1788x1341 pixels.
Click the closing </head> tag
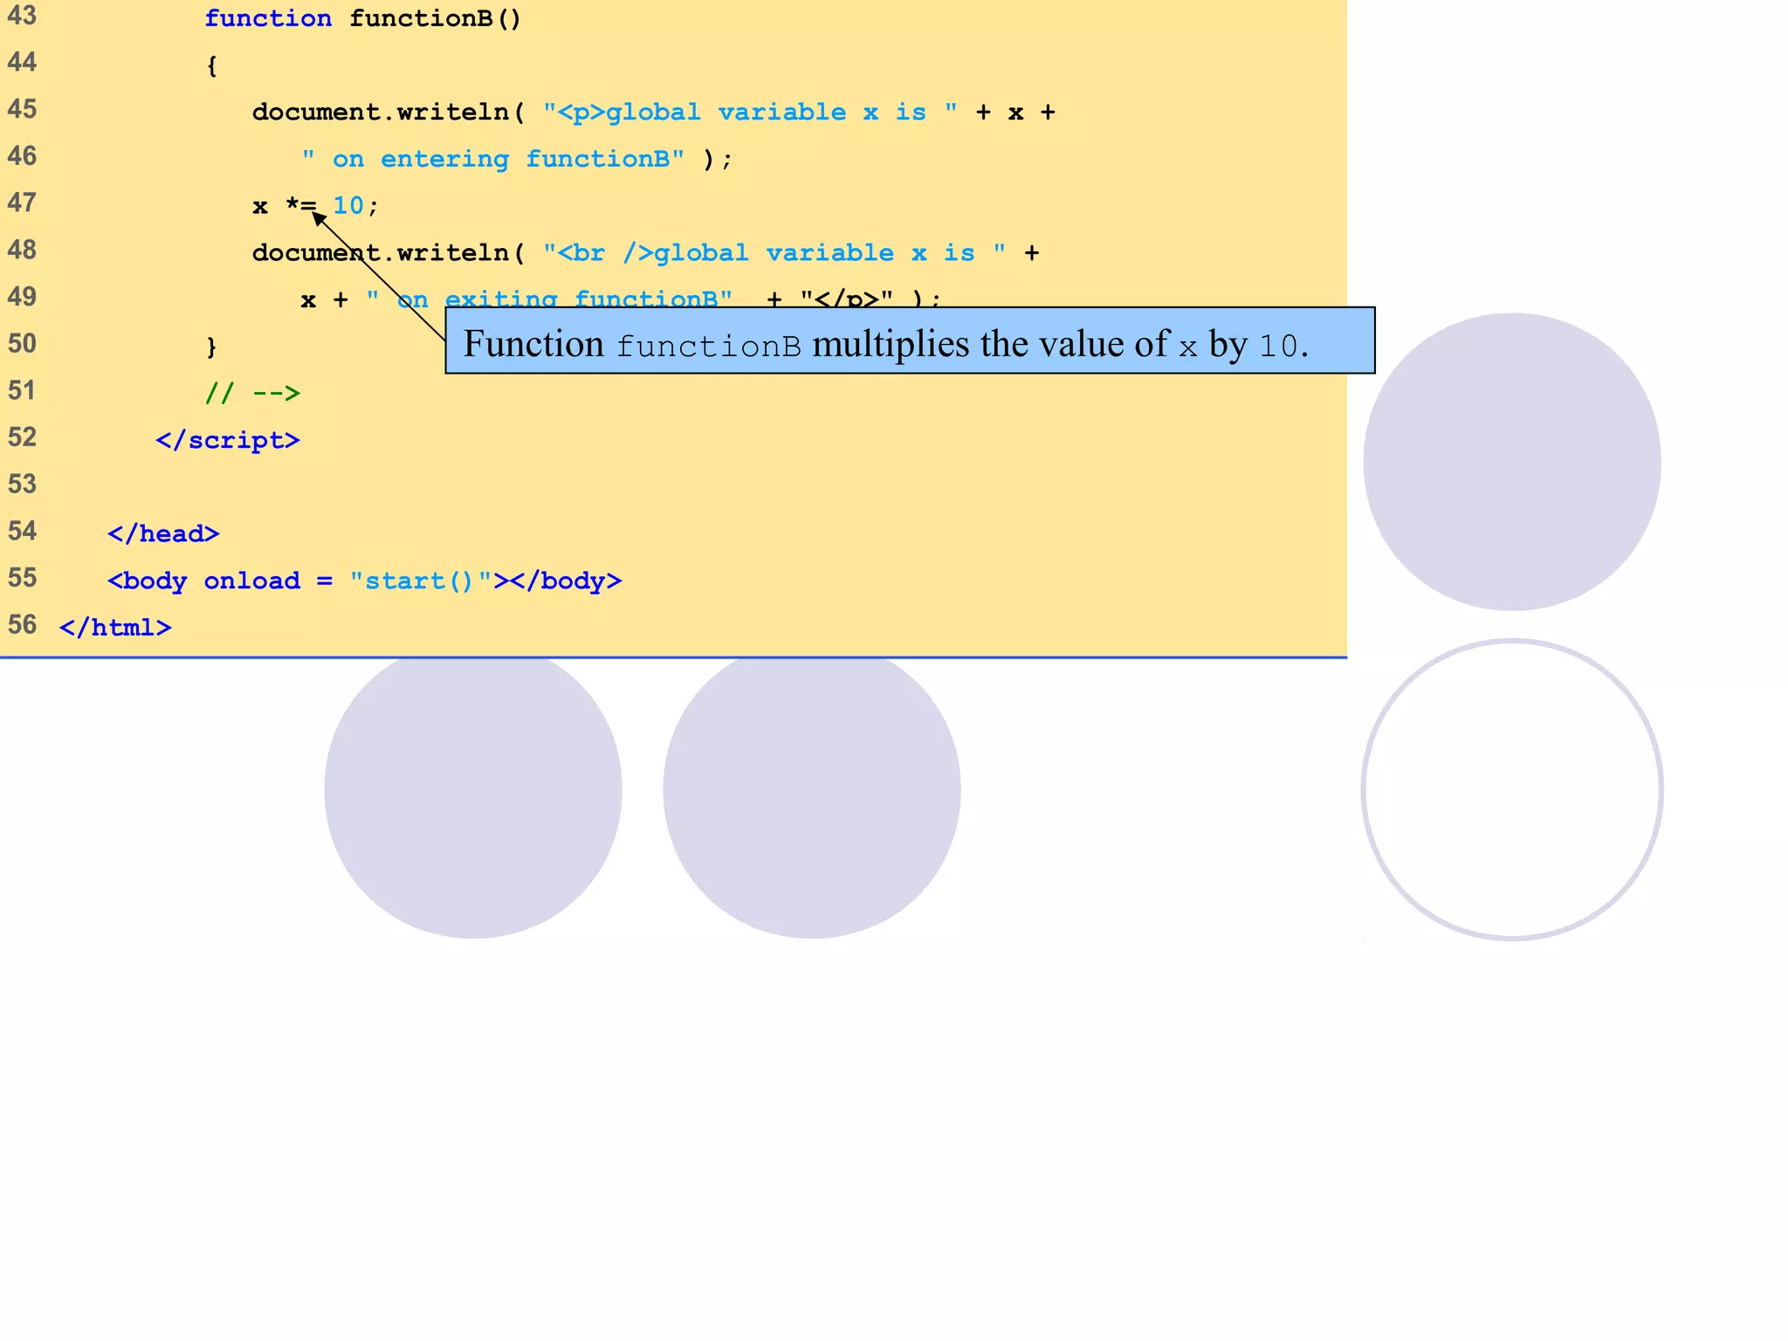click(163, 533)
